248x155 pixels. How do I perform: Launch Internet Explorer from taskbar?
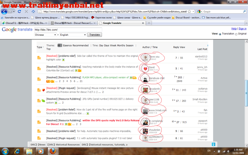pyautogui.click(x=17, y=152)
